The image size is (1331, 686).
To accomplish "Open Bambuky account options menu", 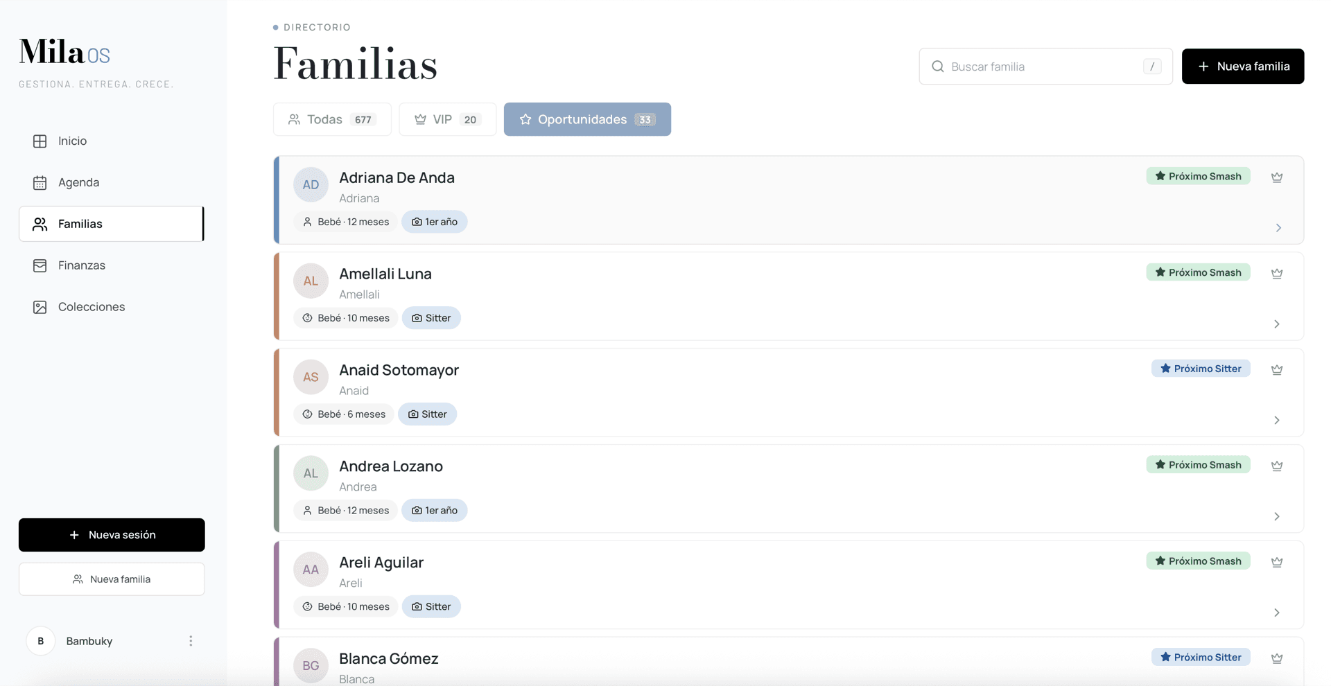I will pos(191,641).
